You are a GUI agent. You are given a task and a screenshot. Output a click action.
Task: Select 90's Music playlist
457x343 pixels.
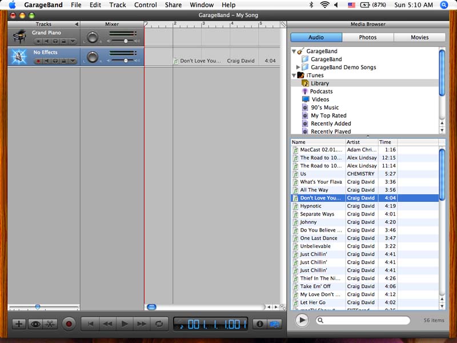tap(324, 107)
